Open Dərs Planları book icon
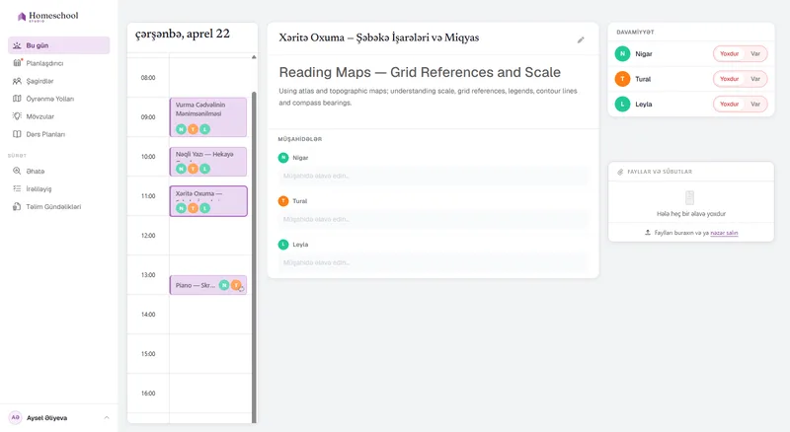The width and height of the screenshot is (790, 432). (17, 134)
